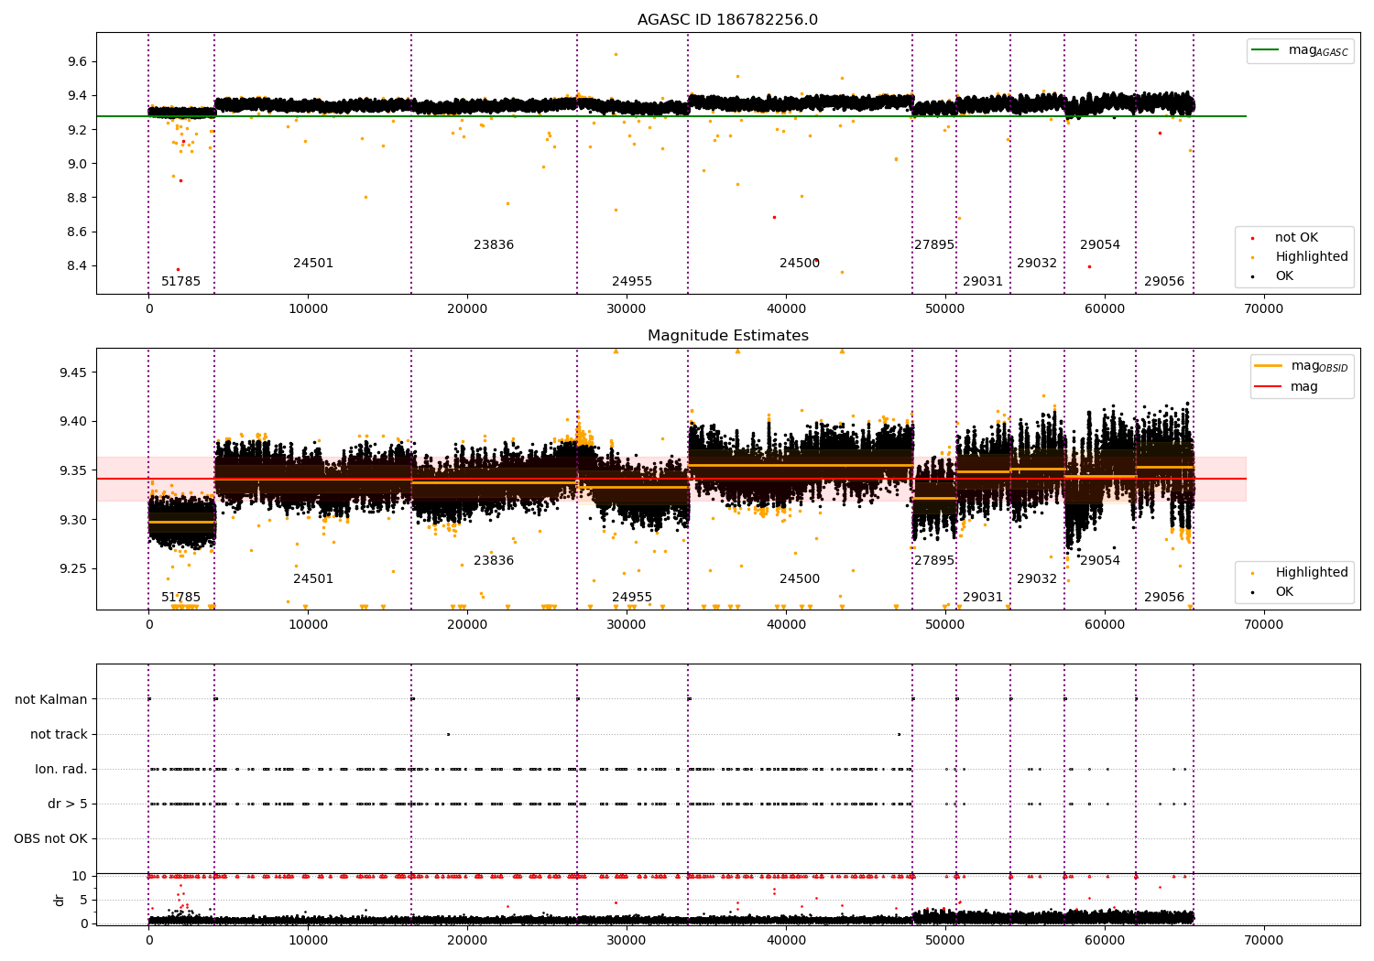The width and height of the screenshot is (1374, 961).
Task: Click OBSID label 29032 in top plot
Action: click(x=1037, y=264)
